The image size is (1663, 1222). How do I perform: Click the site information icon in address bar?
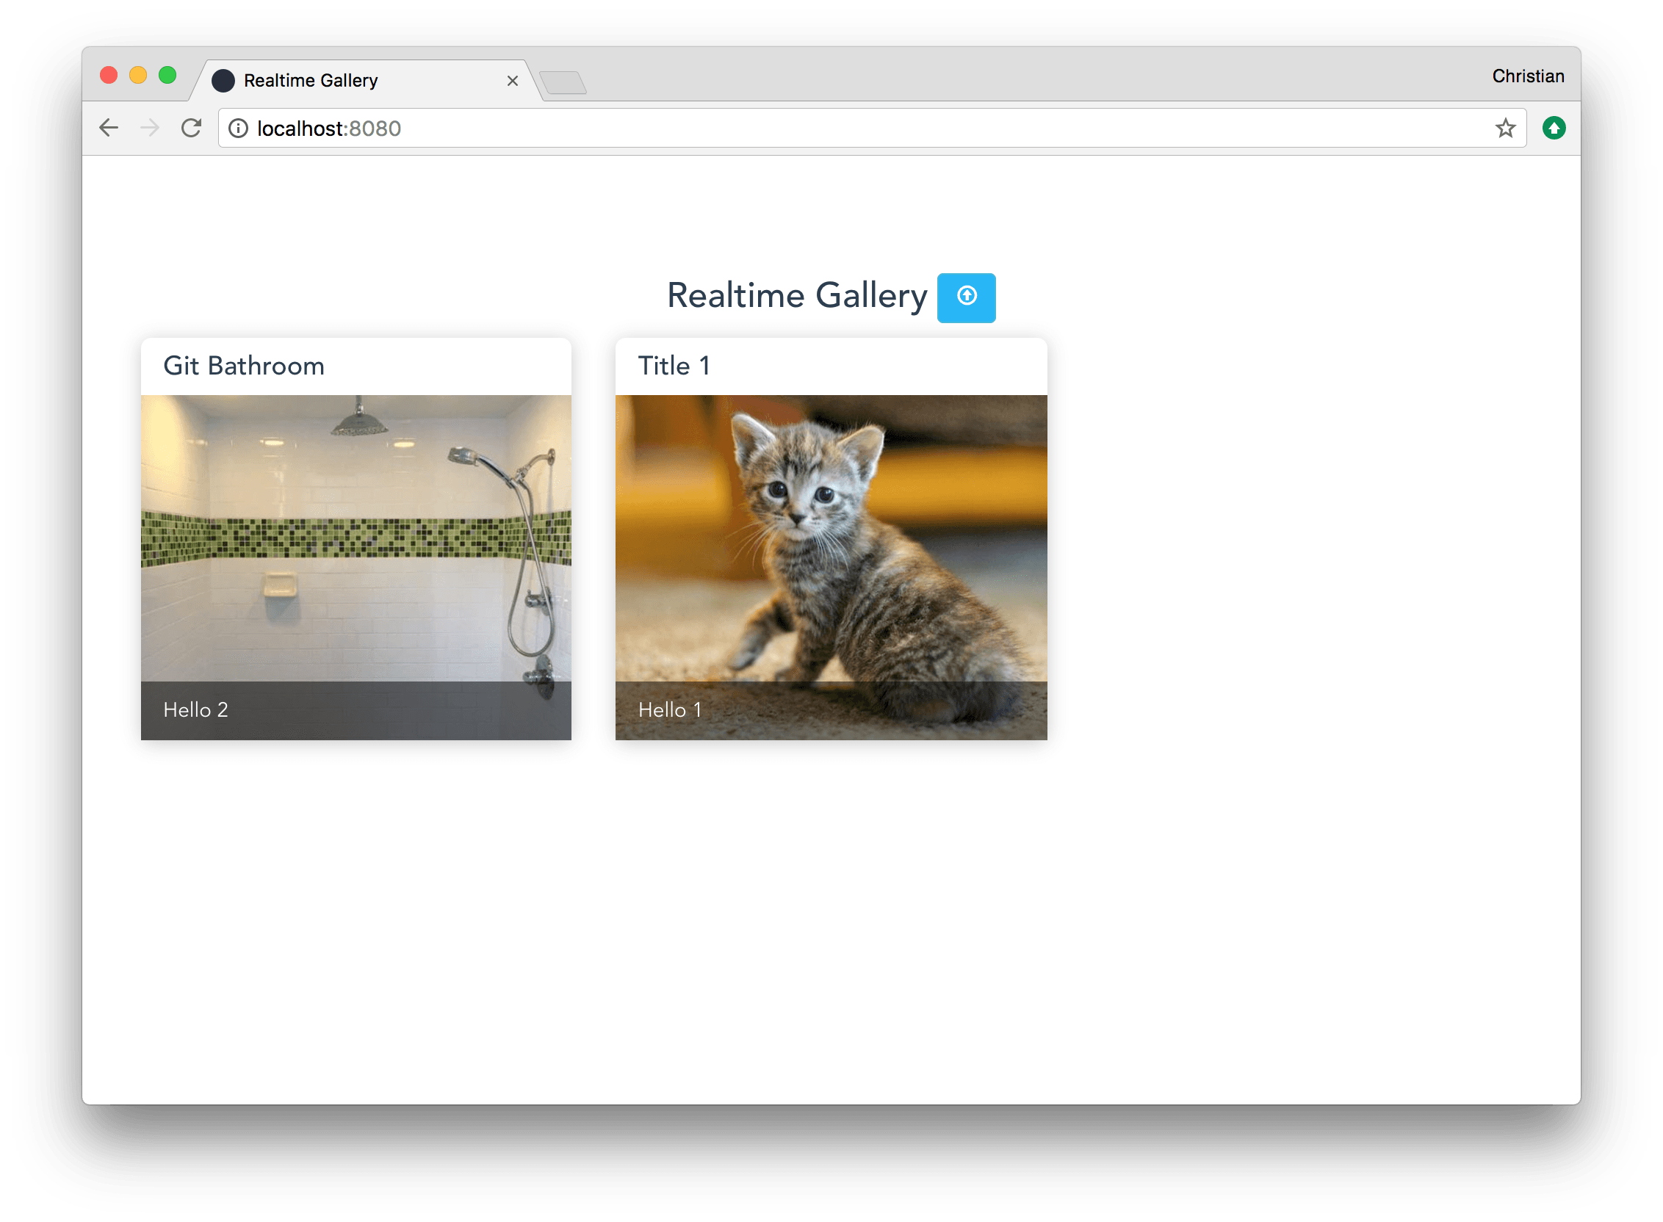[x=237, y=128]
